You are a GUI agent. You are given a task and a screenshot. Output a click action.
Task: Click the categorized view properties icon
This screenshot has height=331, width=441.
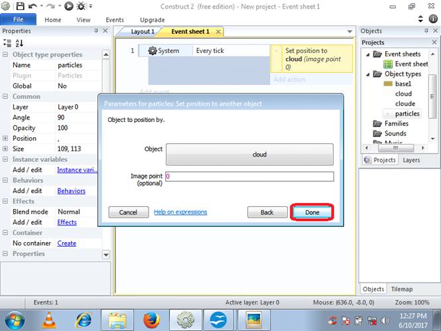(x=7, y=43)
